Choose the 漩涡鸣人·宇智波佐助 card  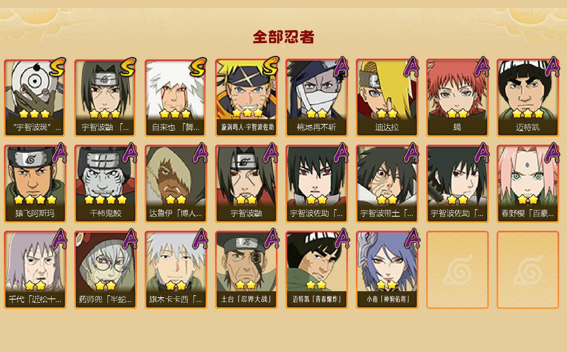pyautogui.click(x=246, y=98)
